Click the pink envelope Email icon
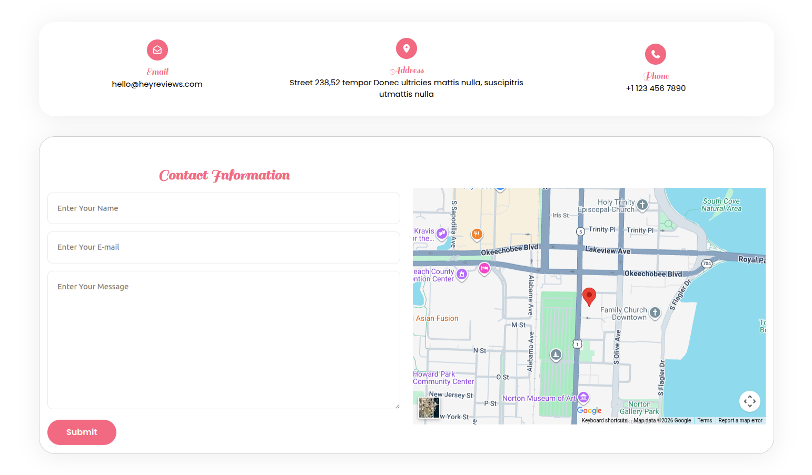 (157, 50)
